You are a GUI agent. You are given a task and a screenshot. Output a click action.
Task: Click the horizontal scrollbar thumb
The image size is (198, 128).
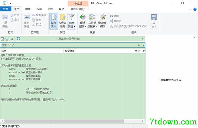(x=64, y=121)
